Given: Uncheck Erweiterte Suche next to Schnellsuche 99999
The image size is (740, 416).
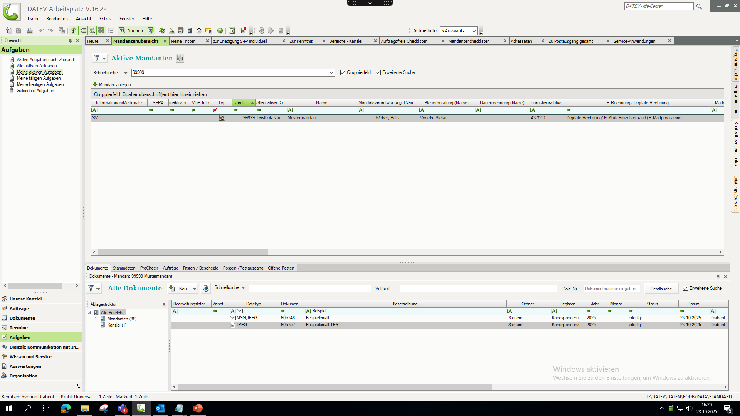Looking at the screenshot, I should (x=378, y=72).
